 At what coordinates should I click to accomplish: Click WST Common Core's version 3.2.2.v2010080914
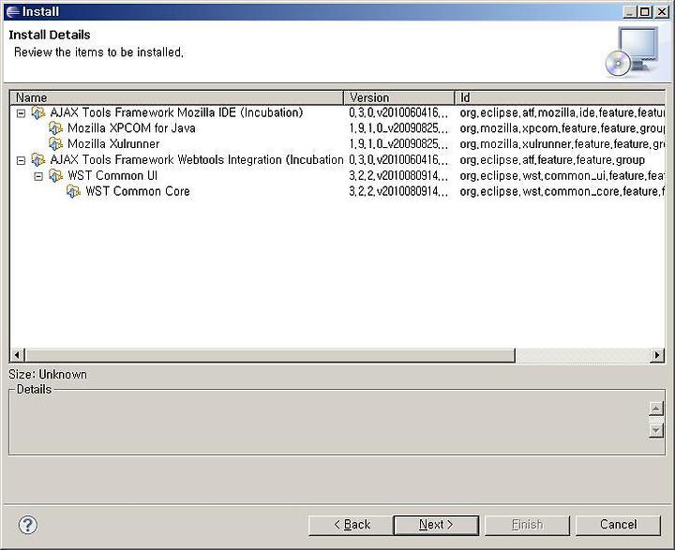[x=398, y=191]
